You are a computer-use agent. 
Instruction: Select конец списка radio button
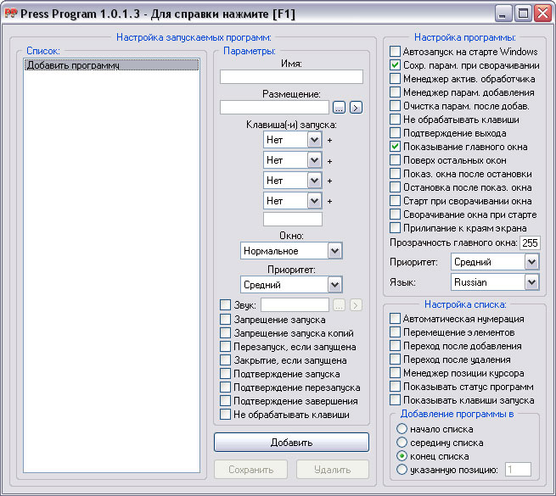402,456
